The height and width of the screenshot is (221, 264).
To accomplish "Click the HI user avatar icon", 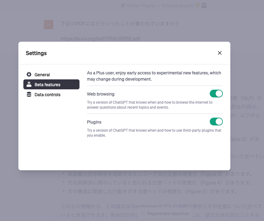I will pos(49,24).
